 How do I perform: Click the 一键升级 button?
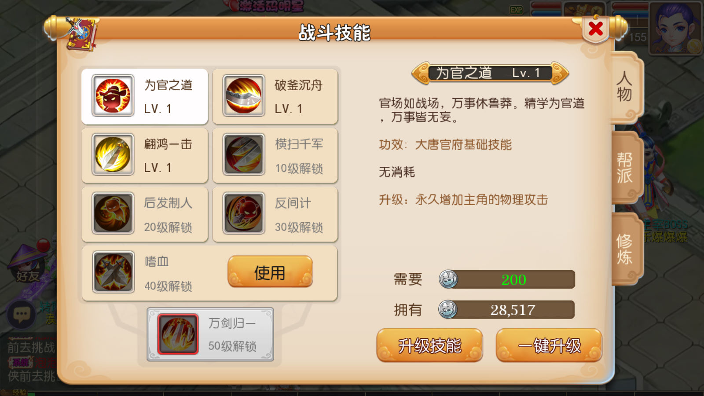tap(549, 345)
